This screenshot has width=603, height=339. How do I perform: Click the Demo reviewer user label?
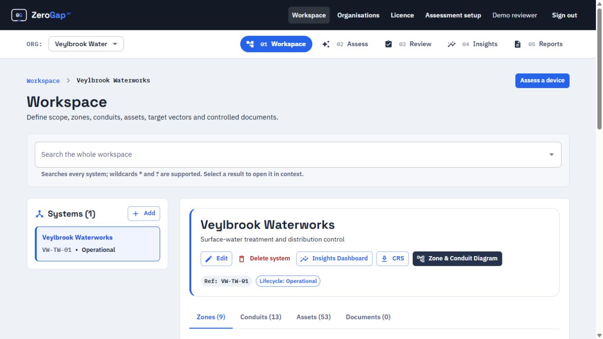[x=515, y=15]
